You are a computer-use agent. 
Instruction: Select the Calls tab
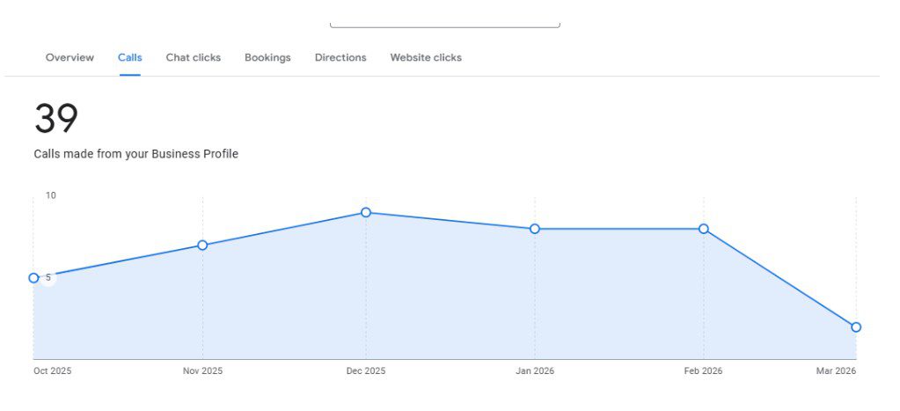pos(130,58)
